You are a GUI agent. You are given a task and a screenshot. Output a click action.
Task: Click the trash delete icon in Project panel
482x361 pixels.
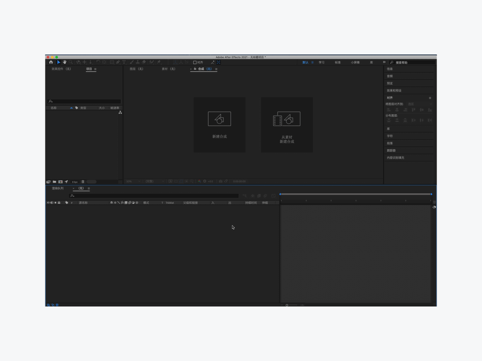point(83,182)
